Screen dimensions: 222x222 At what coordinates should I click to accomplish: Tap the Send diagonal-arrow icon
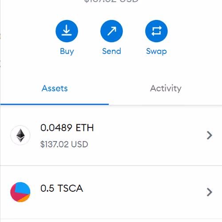(111, 31)
